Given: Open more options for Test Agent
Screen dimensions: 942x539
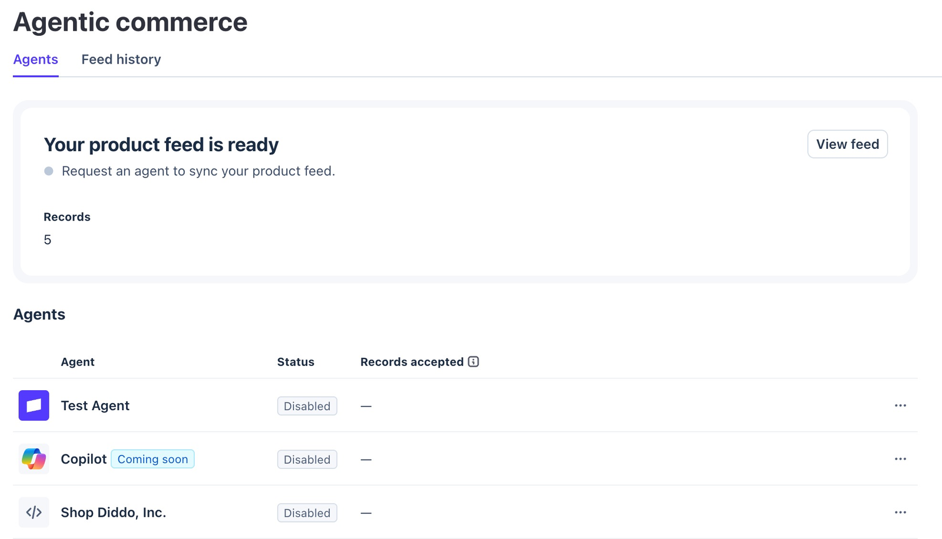Looking at the screenshot, I should (900, 405).
